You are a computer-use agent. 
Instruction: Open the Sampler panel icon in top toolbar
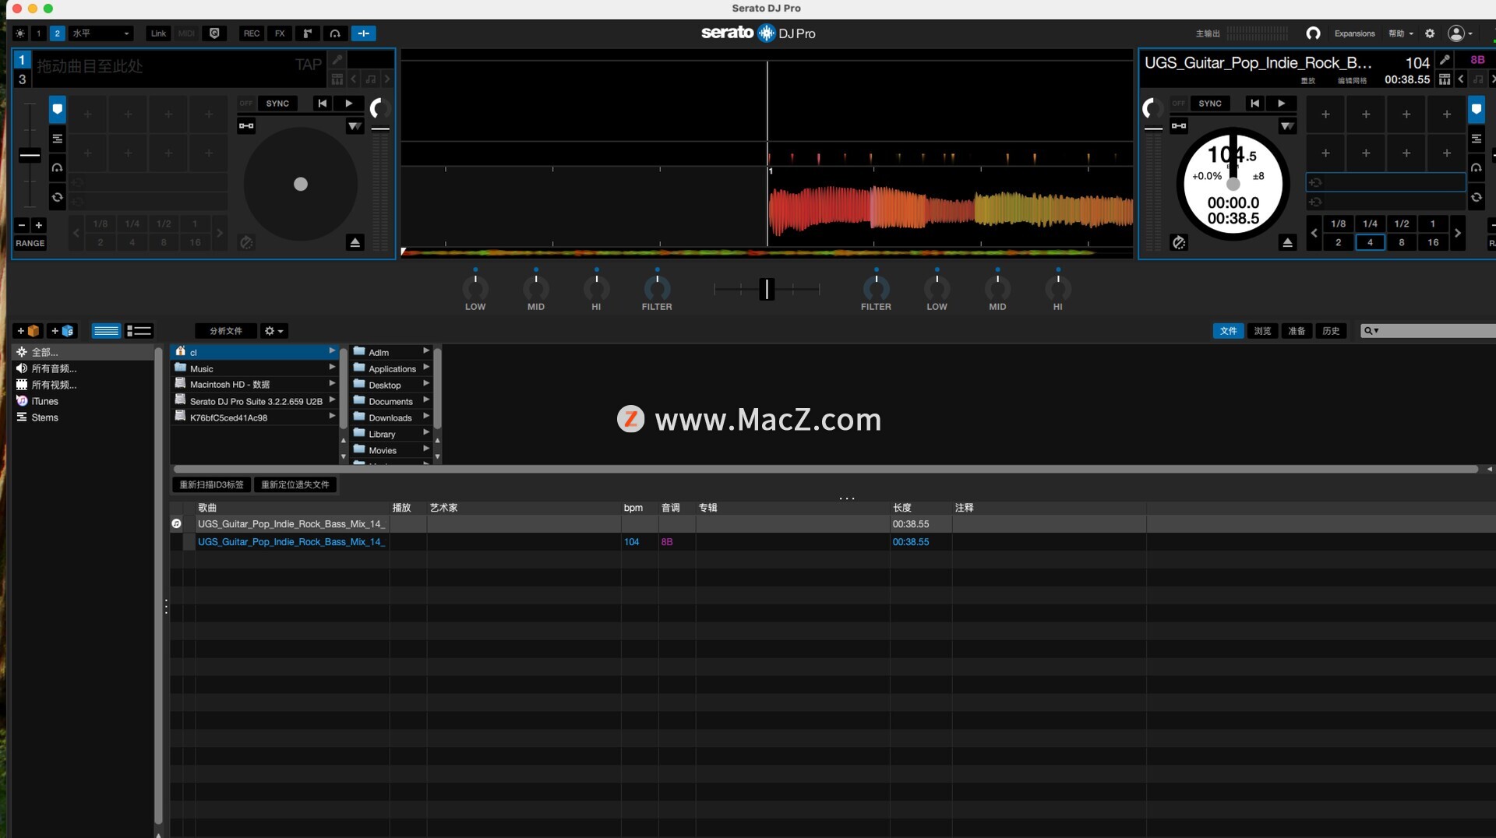(x=308, y=33)
